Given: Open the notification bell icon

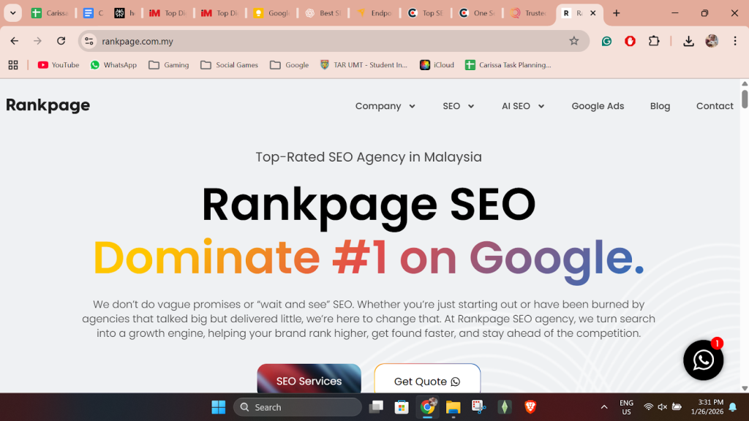Looking at the screenshot, I should pos(733,407).
